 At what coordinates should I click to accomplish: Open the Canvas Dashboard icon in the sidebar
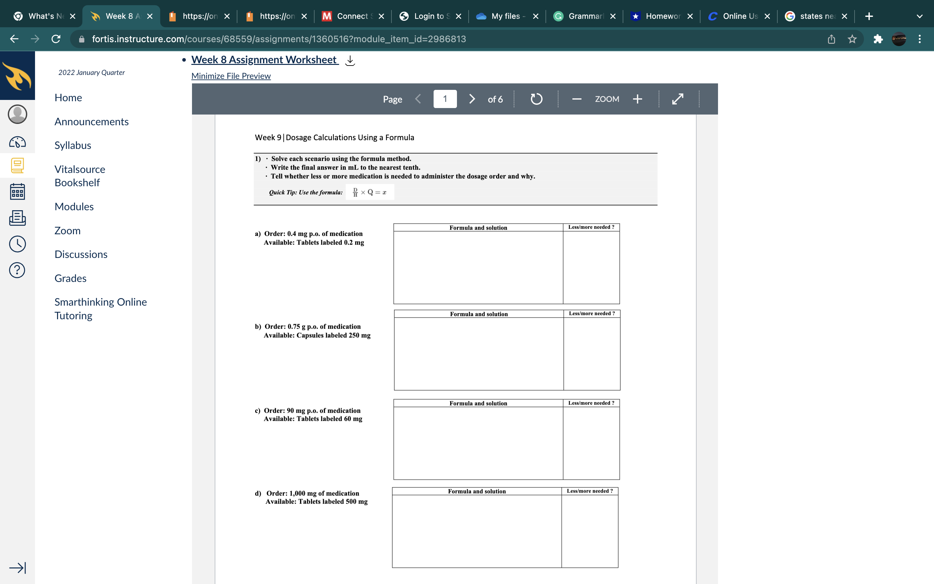point(18,142)
